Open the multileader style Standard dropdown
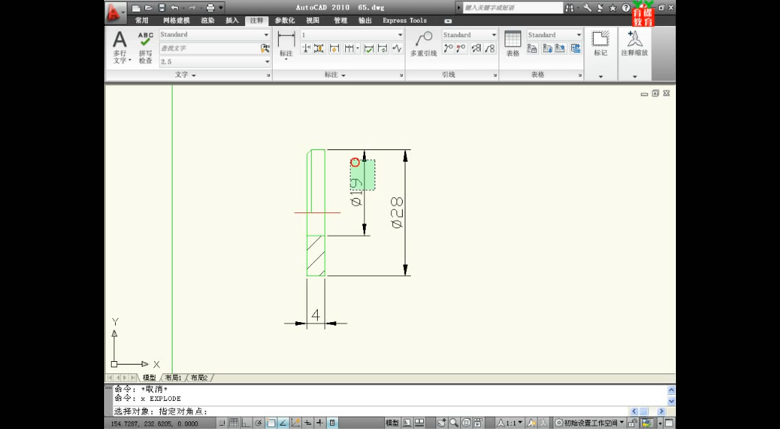This screenshot has height=429, width=780. (x=470, y=35)
